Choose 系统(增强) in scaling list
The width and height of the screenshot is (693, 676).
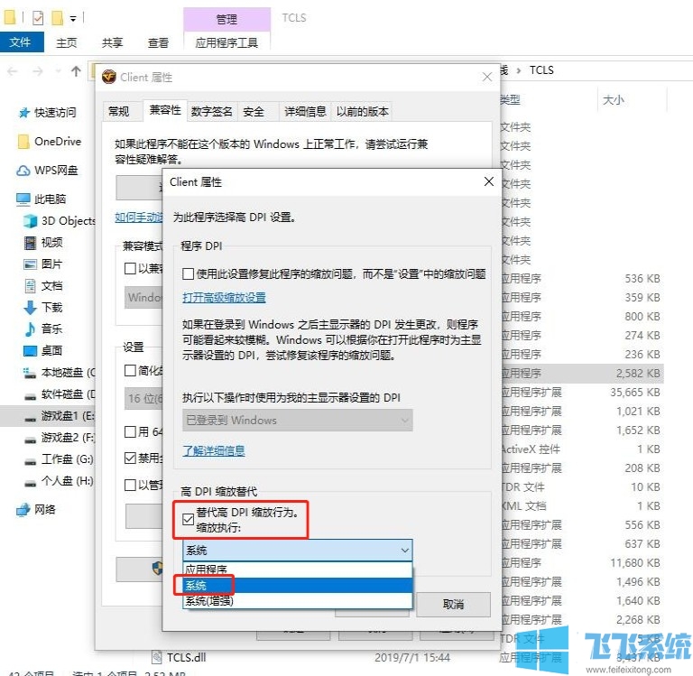[x=298, y=600]
